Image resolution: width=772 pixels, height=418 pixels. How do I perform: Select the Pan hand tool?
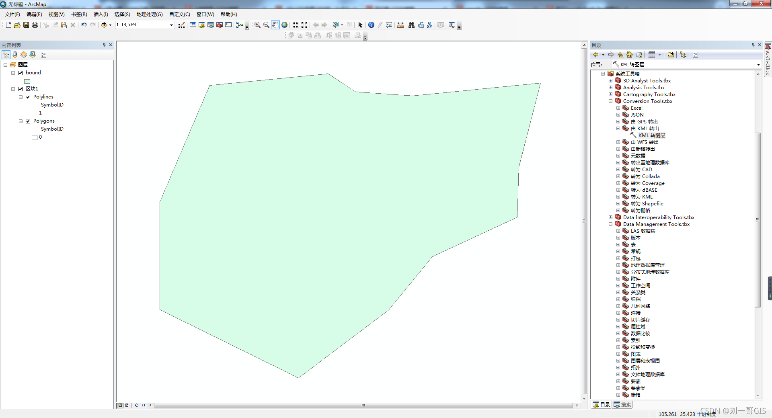click(x=275, y=25)
